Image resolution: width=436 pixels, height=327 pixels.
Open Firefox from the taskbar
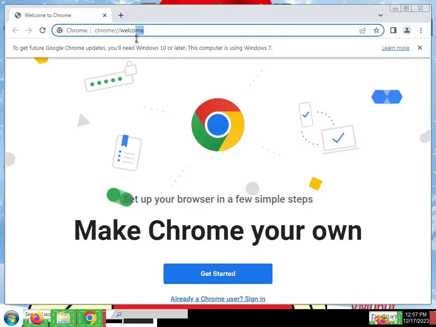coord(37,318)
